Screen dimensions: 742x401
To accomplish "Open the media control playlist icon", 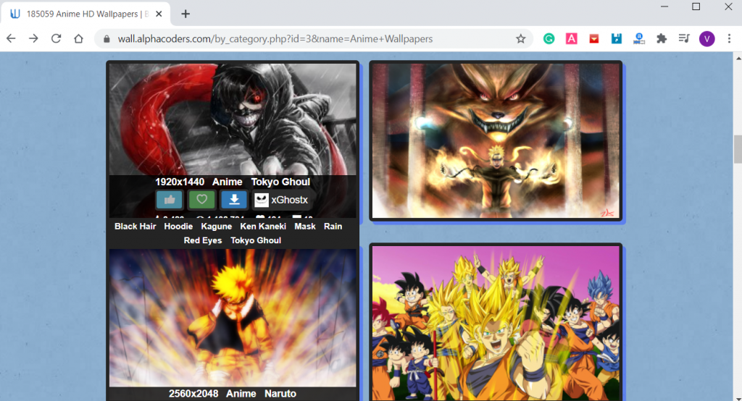I will 684,39.
